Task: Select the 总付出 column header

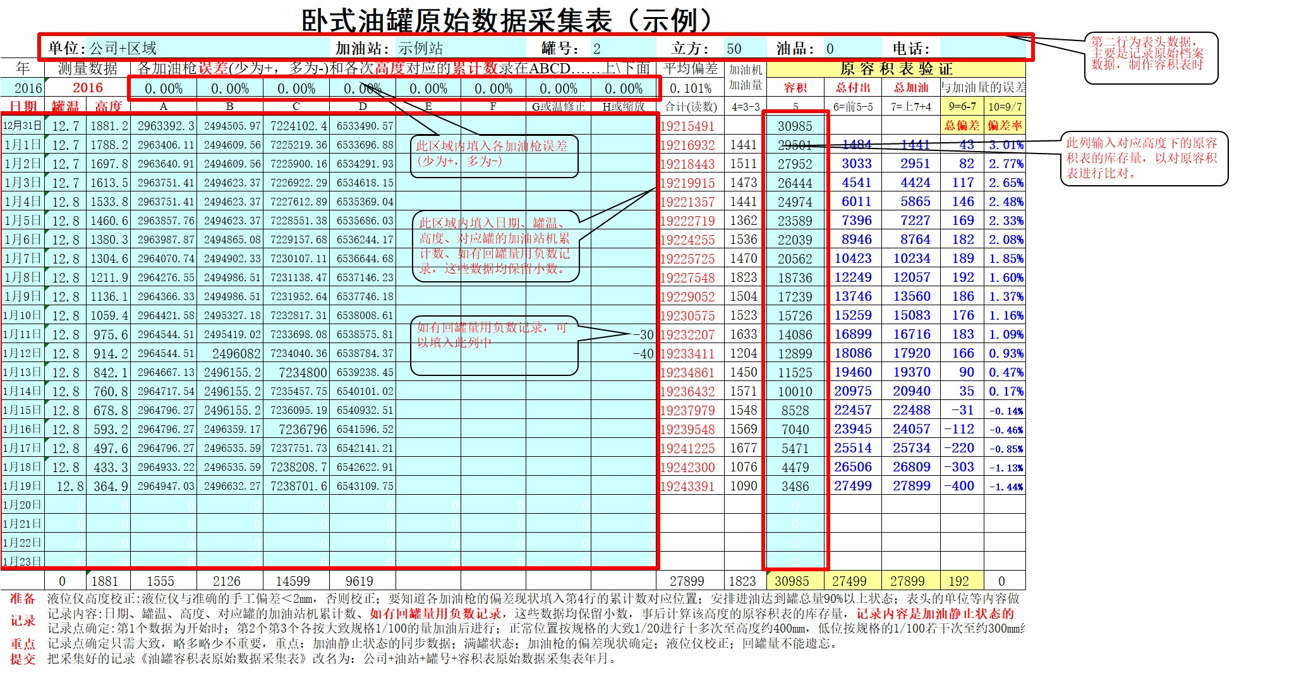Action: (853, 87)
